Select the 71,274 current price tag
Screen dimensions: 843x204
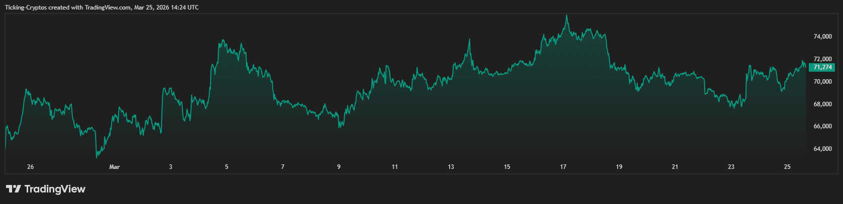click(822, 67)
